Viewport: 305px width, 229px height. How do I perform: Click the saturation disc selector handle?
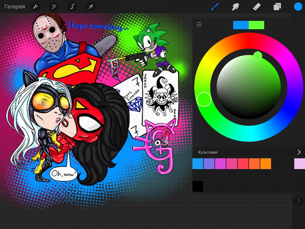[x=258, y=56]
